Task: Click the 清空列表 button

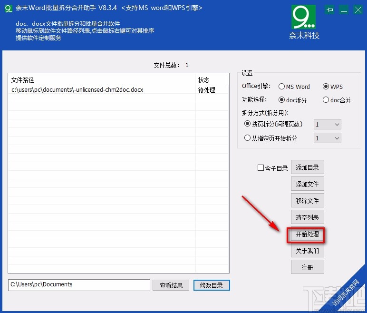Action: coord(307,217)
